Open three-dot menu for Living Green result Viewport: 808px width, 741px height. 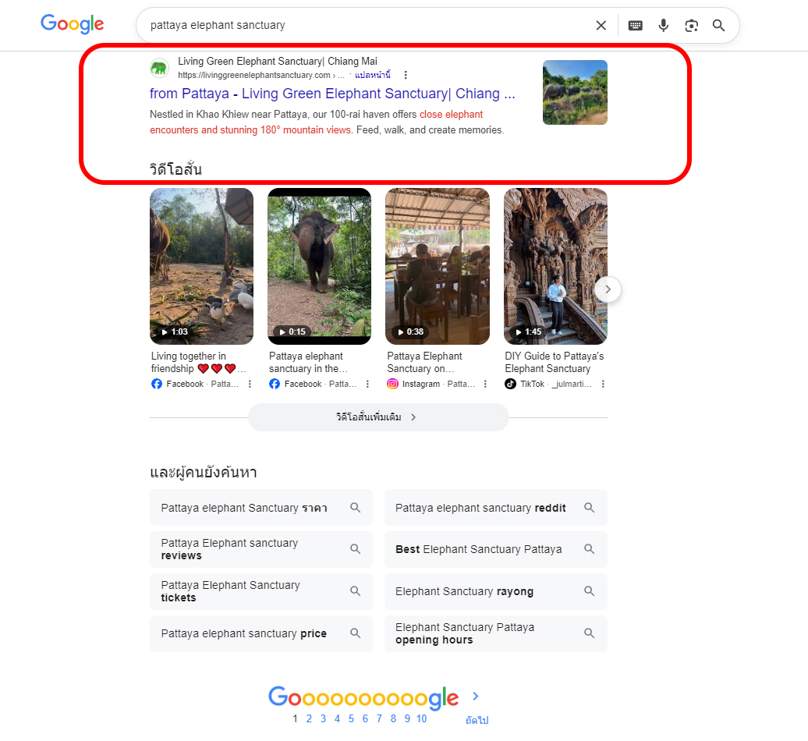406,75
